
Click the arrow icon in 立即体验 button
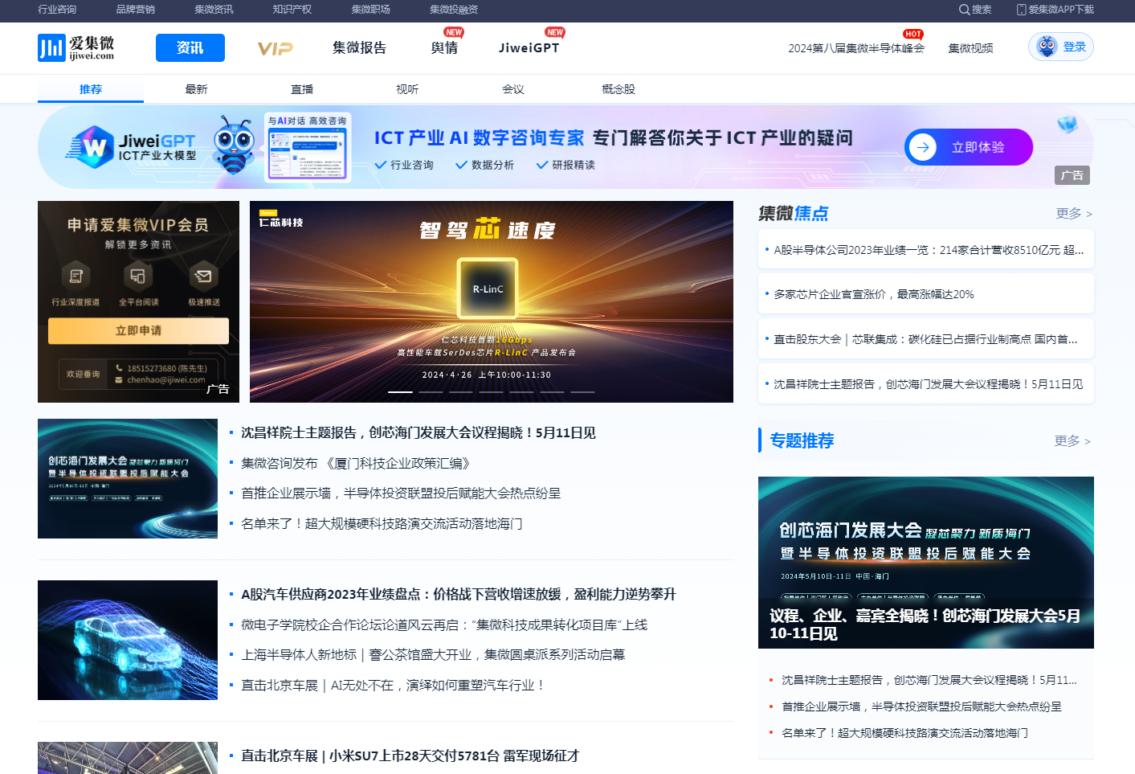[923, 147]
